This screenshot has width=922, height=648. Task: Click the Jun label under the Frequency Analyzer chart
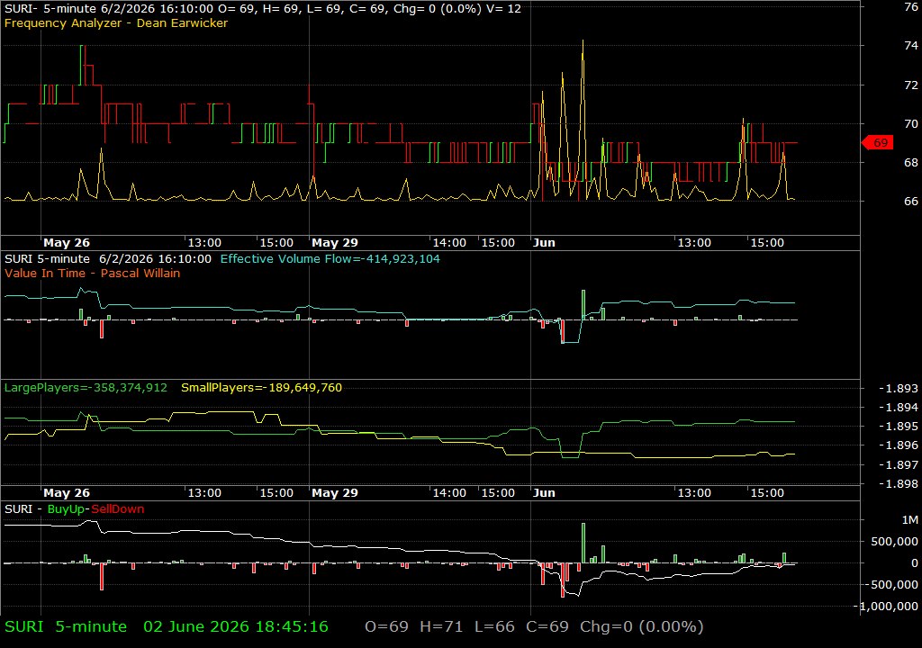click(x=544, y=243)
